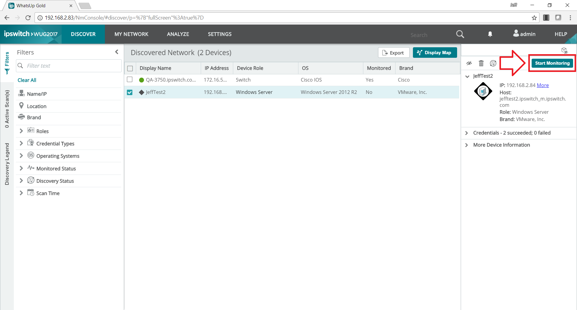Open the DISCOVER menu

[83, 34]
